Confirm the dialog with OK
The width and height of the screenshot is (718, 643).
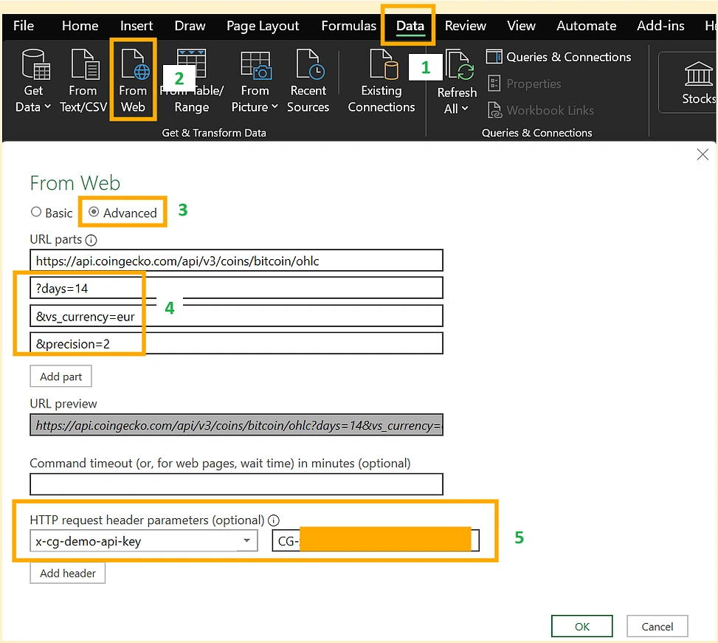tap(581, 626)
